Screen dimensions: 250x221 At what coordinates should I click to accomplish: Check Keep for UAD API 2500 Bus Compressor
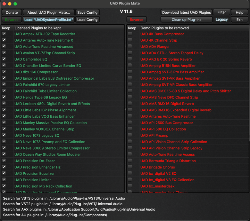coord(130,122)
